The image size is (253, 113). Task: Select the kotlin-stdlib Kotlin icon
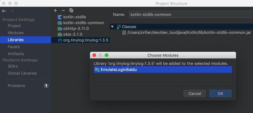[x=60, y=17]
